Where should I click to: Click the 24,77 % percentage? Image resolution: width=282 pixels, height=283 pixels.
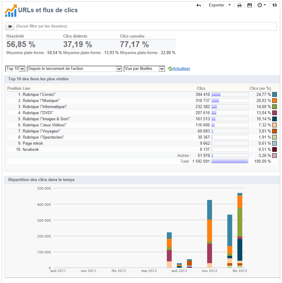[264, 94]
